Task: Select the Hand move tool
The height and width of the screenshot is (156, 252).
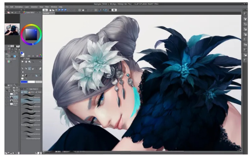Action: [x=26, y=62]
